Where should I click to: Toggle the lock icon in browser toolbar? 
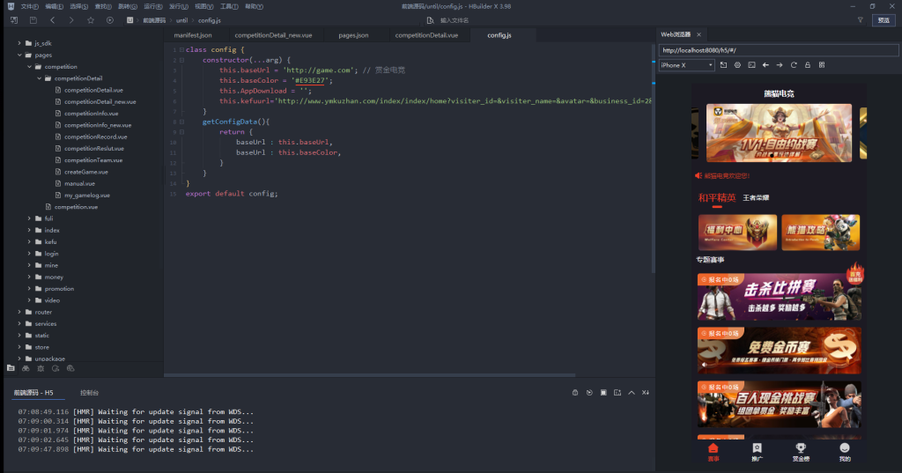pos(808,65)
